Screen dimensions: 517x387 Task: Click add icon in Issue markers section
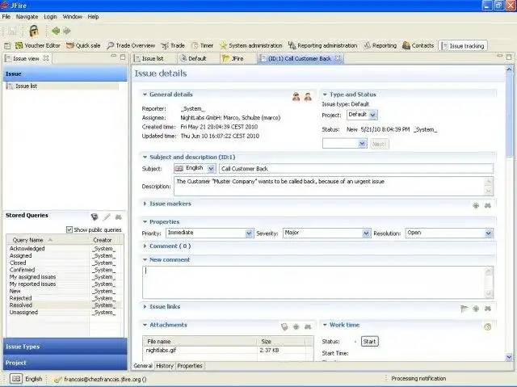476,205
